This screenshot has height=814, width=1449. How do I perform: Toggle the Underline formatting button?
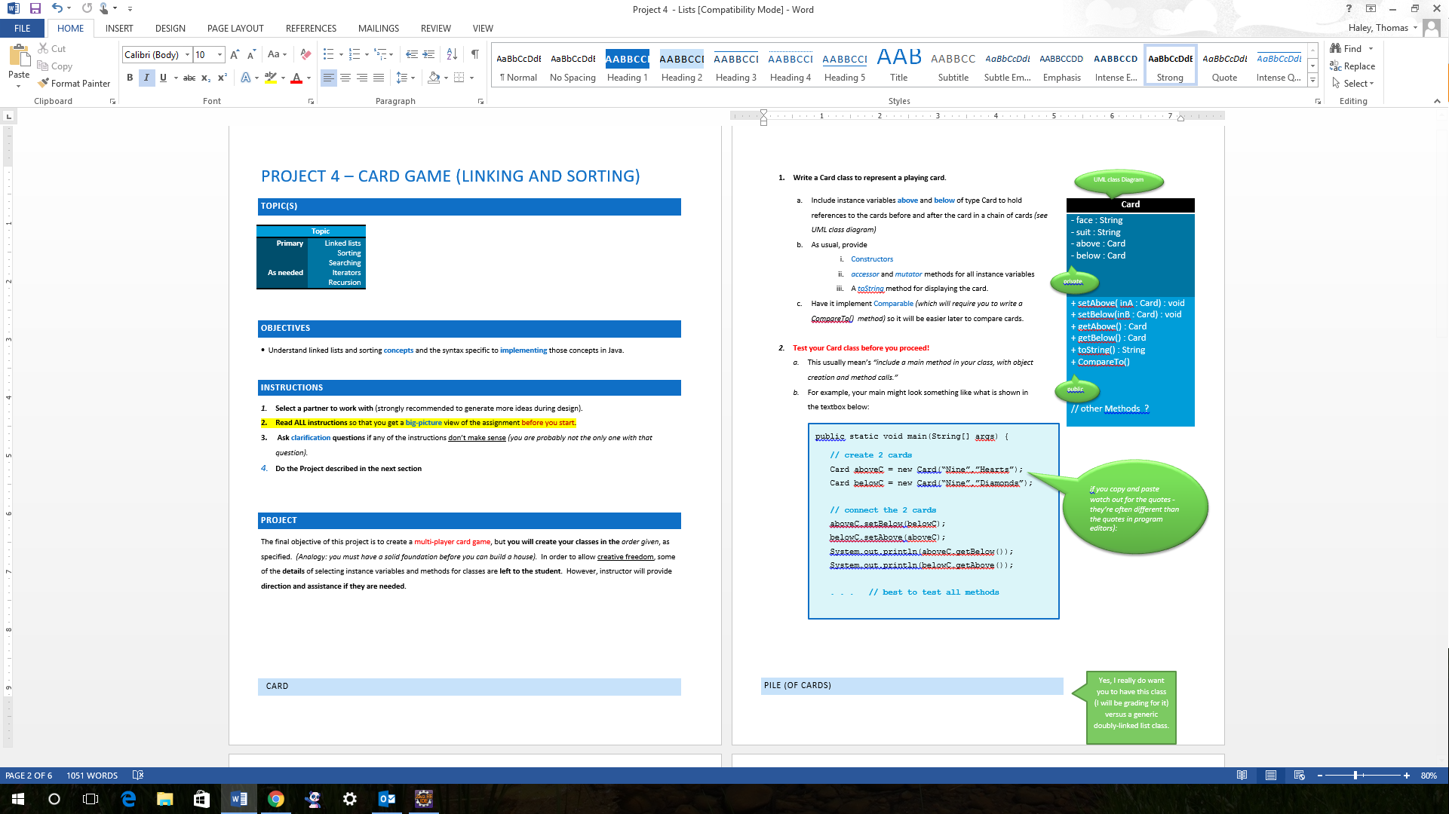tap(161, 78)
